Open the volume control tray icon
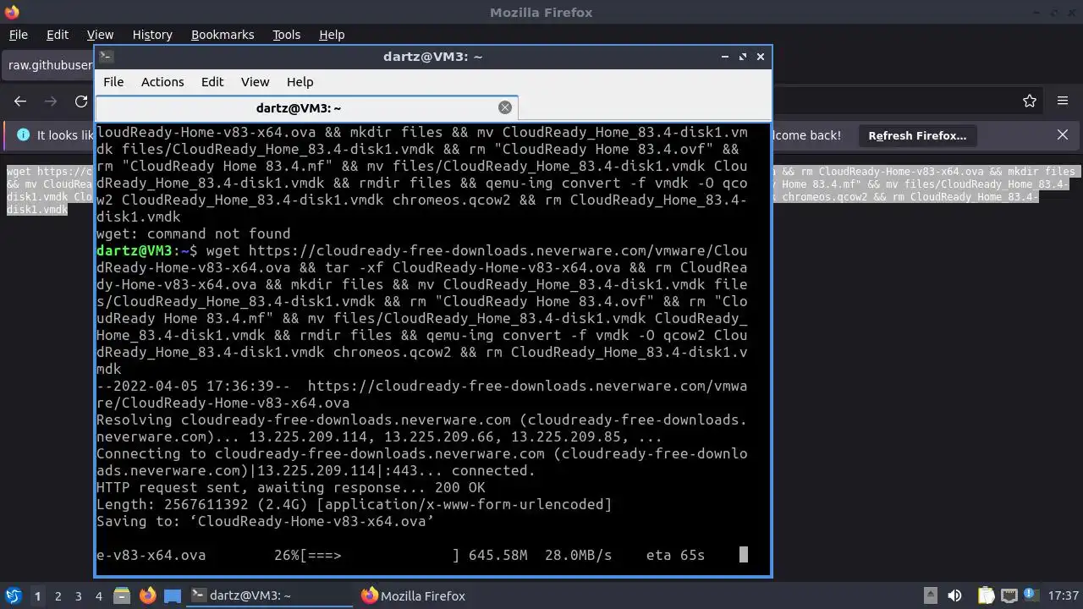The image size is (1083, 609). 955,595
